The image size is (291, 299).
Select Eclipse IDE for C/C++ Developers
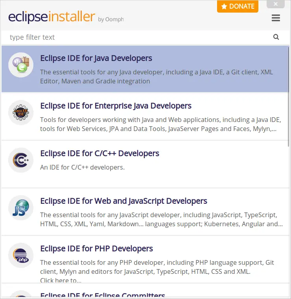[99, 153]
